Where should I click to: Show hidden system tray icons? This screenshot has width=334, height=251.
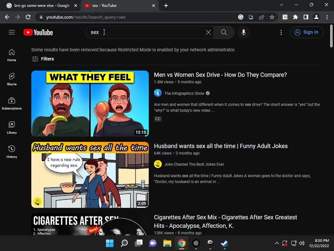[277, 243]
